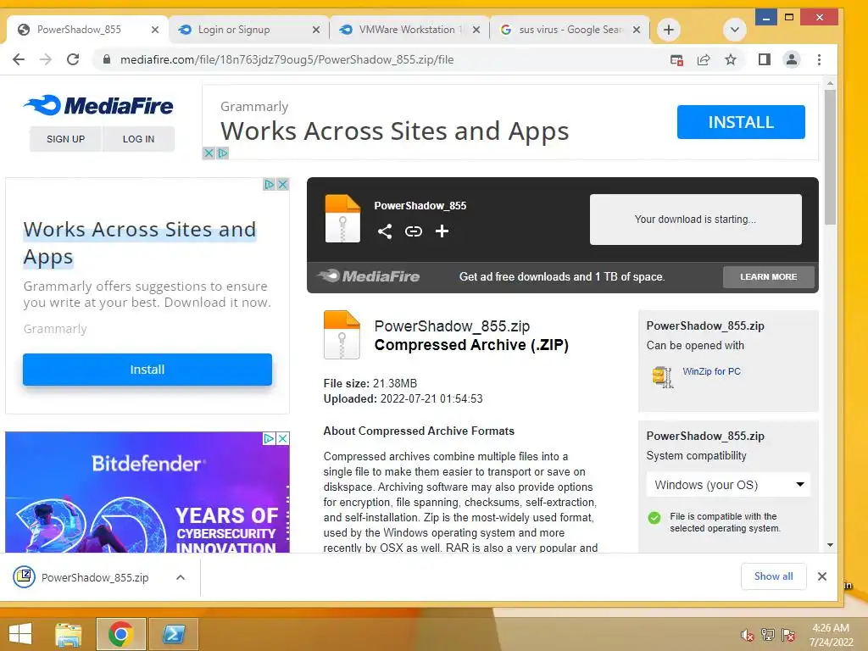868x651 pixels.
Task: Click the share page icon in address bar
Action: point(704,60)
